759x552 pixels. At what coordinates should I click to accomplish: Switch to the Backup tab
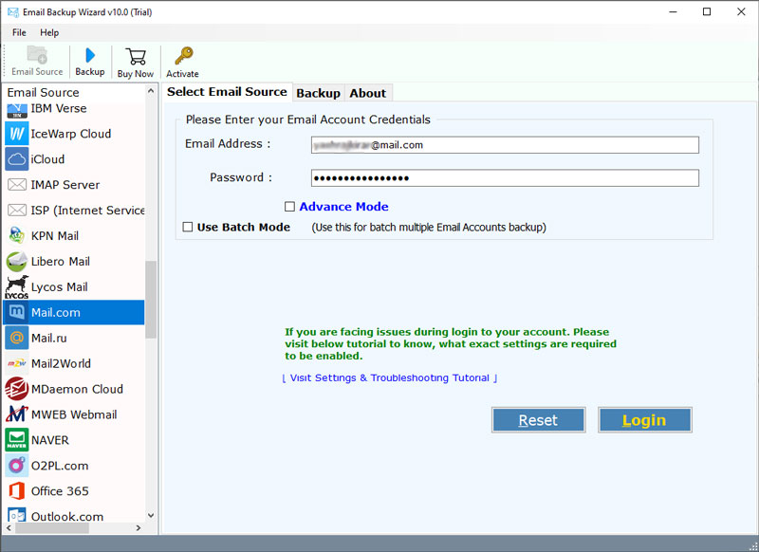coord(318,93)
